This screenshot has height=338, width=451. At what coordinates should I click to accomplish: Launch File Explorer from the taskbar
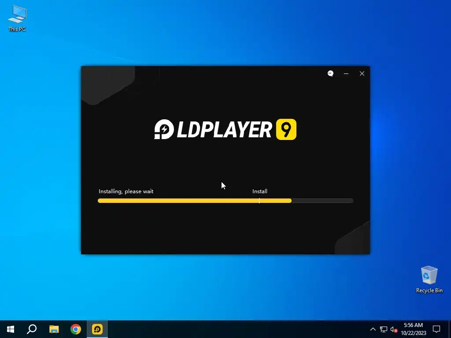54,329
